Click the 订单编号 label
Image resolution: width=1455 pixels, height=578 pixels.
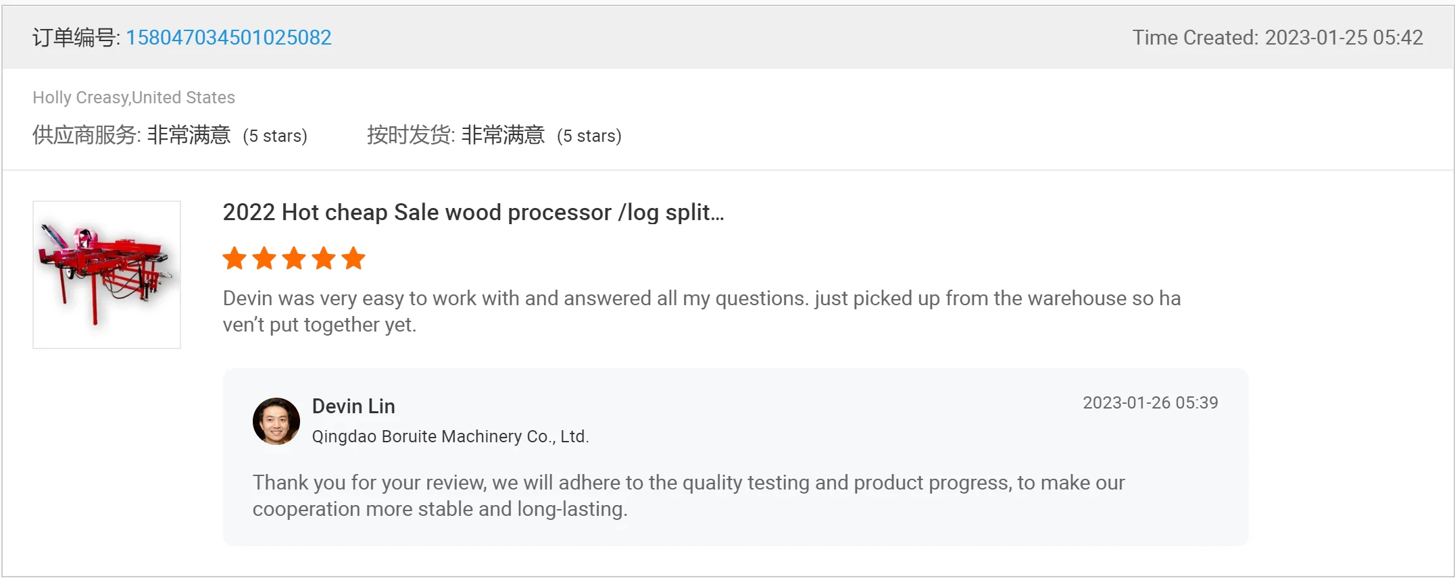[x=76, y=38]
